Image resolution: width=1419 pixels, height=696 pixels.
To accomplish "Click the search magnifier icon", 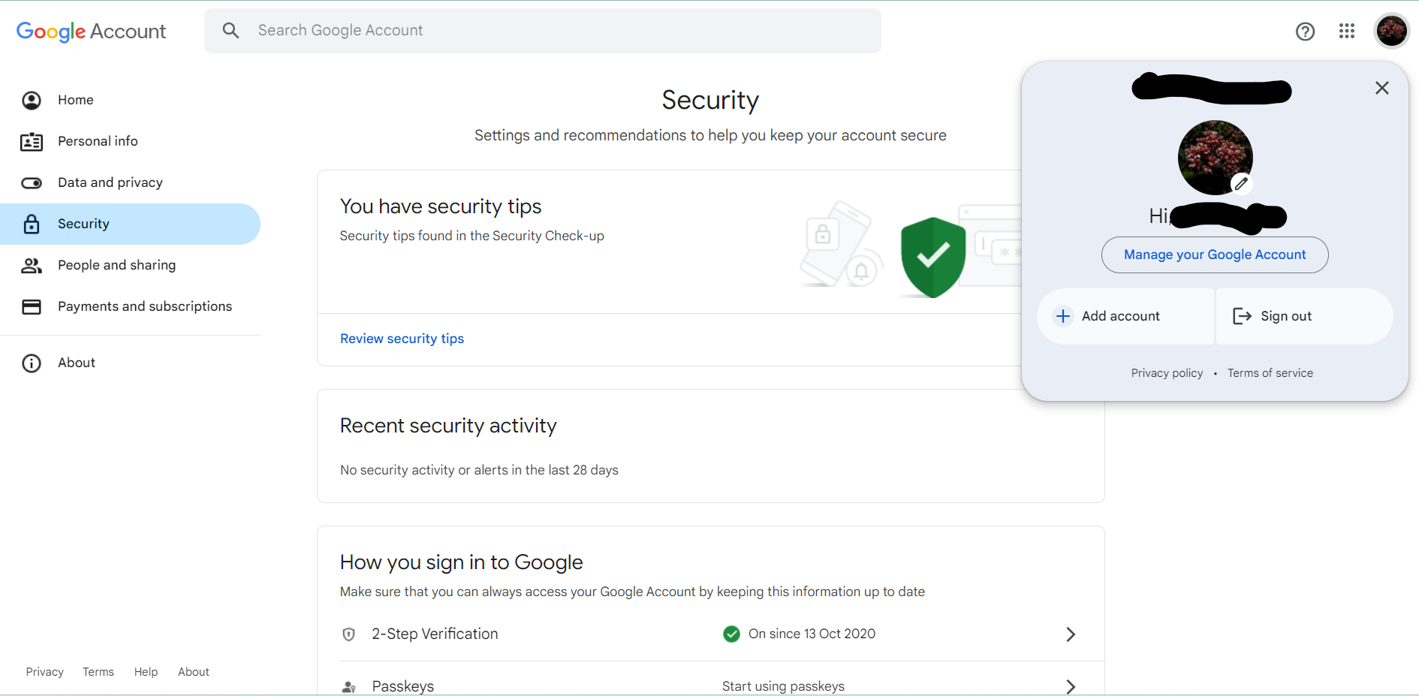I will (x=230, y=30).
